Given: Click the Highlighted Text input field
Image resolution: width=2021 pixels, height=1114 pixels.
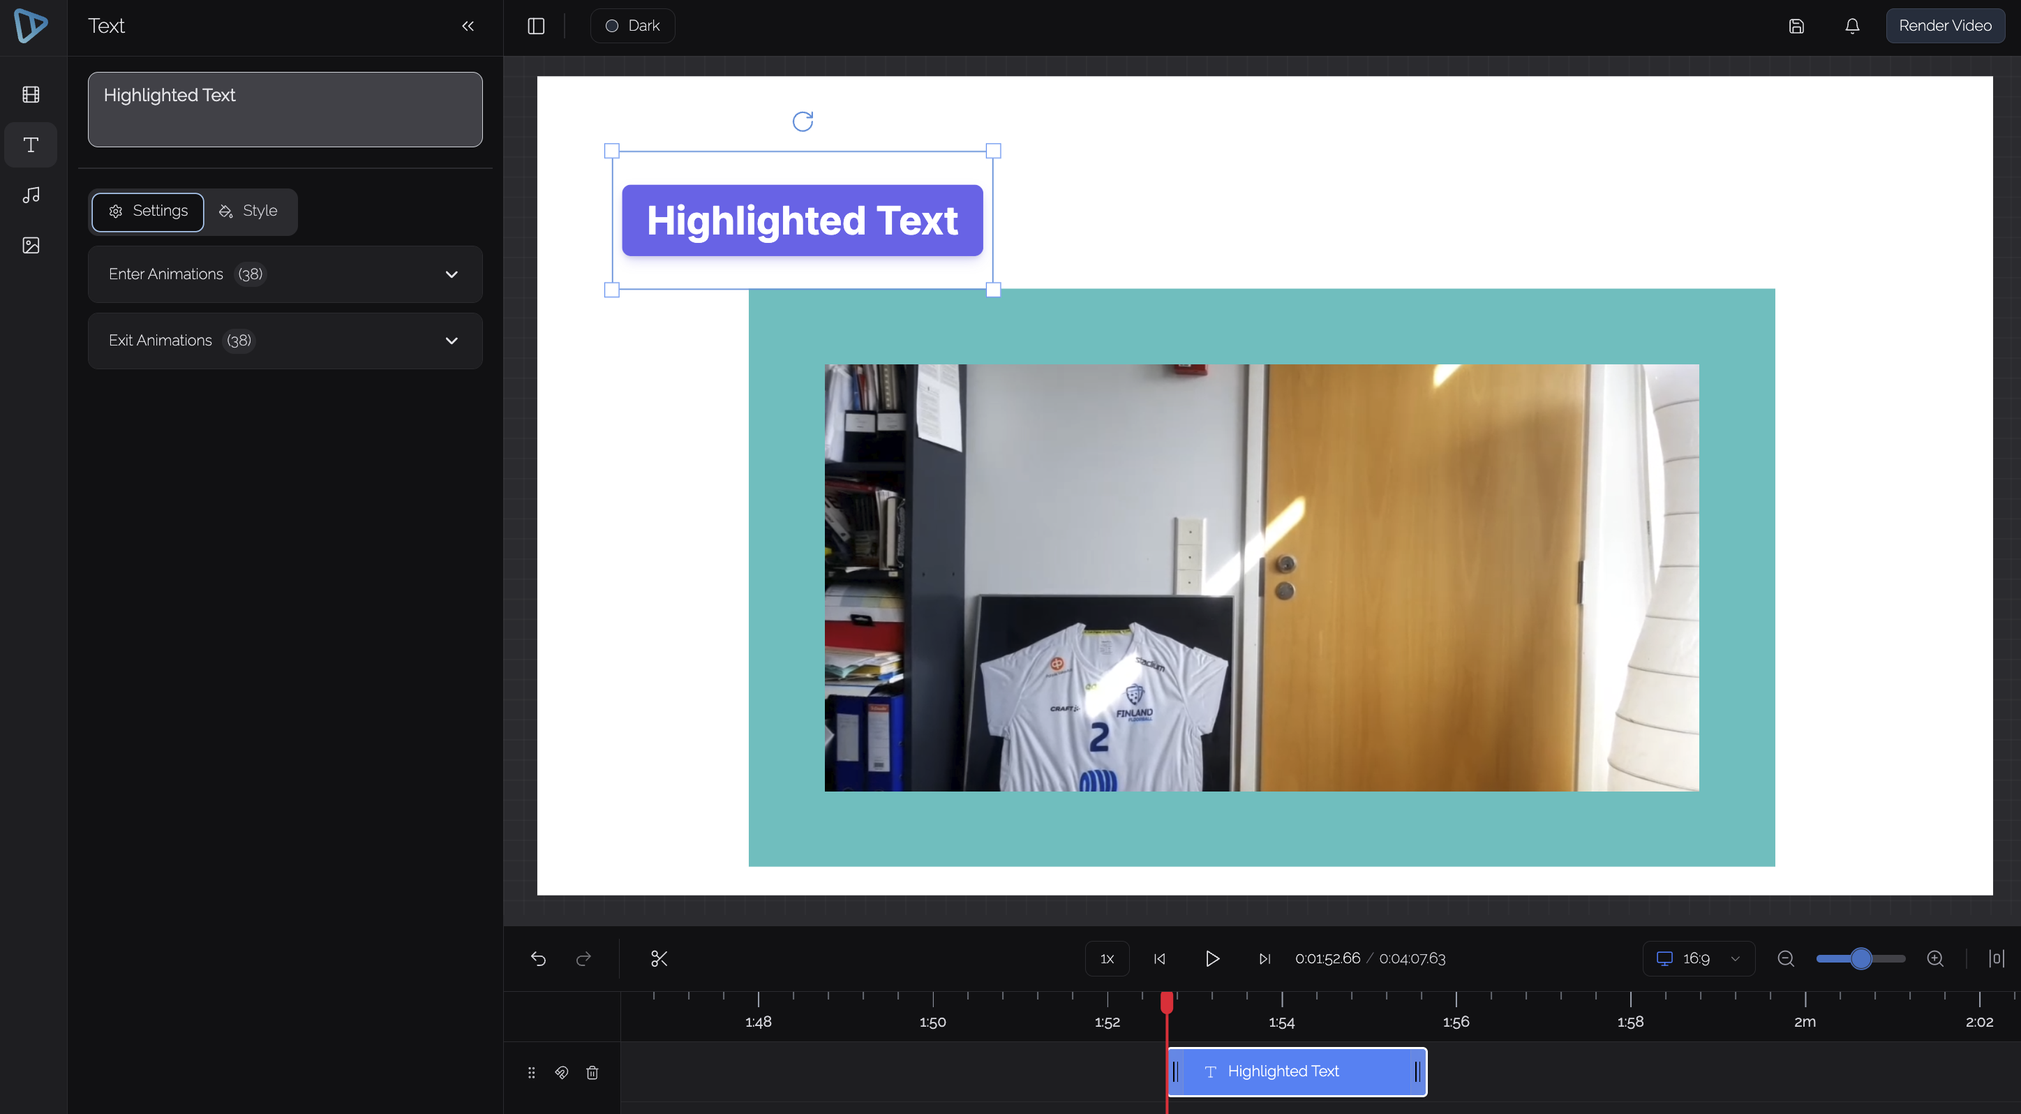Looking at the screenshot, I should tap(285, 109).
